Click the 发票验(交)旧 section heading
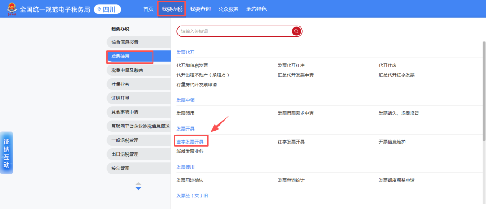The image size is (486, 209). (x=192, y=196)
